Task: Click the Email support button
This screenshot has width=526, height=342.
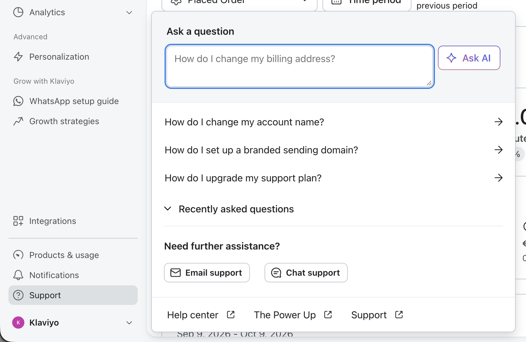Action: tap(207, 272)
